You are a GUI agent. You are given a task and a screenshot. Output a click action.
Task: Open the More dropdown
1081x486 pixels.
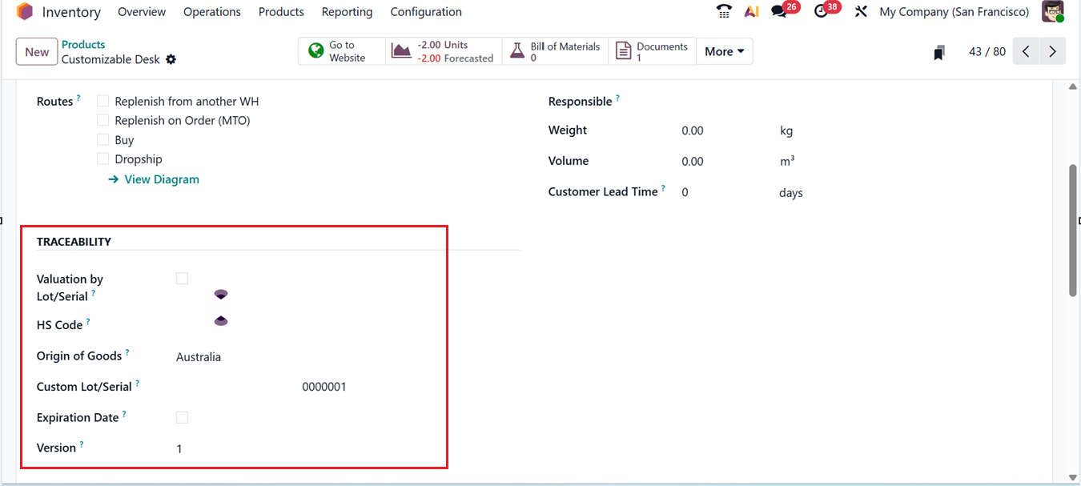(723, 50)
